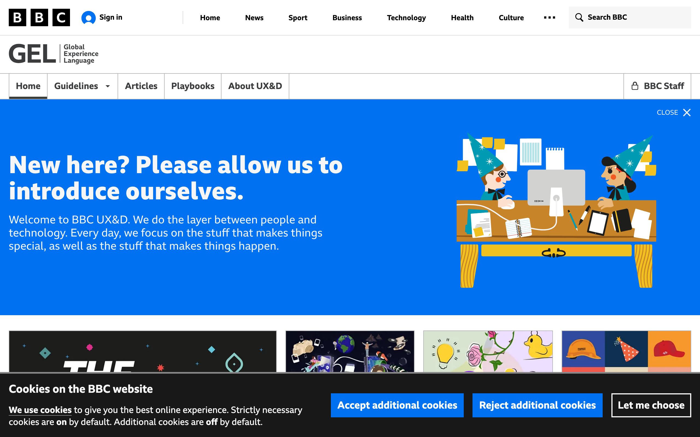Image resolution: width=700 pixels, height=437 pixels.
Task: Open Business in the top navigation
Action: click(347, 18)
